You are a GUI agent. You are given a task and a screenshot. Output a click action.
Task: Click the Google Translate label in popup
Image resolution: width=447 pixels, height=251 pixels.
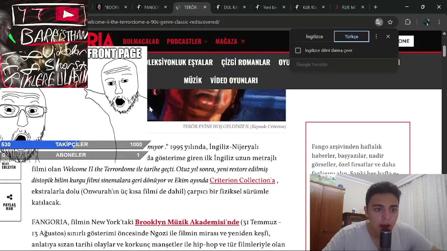tap(312, 64)
